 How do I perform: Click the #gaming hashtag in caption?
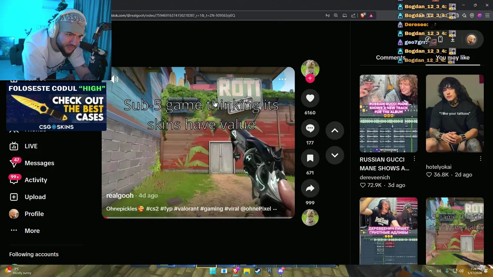tap(211, 209)
